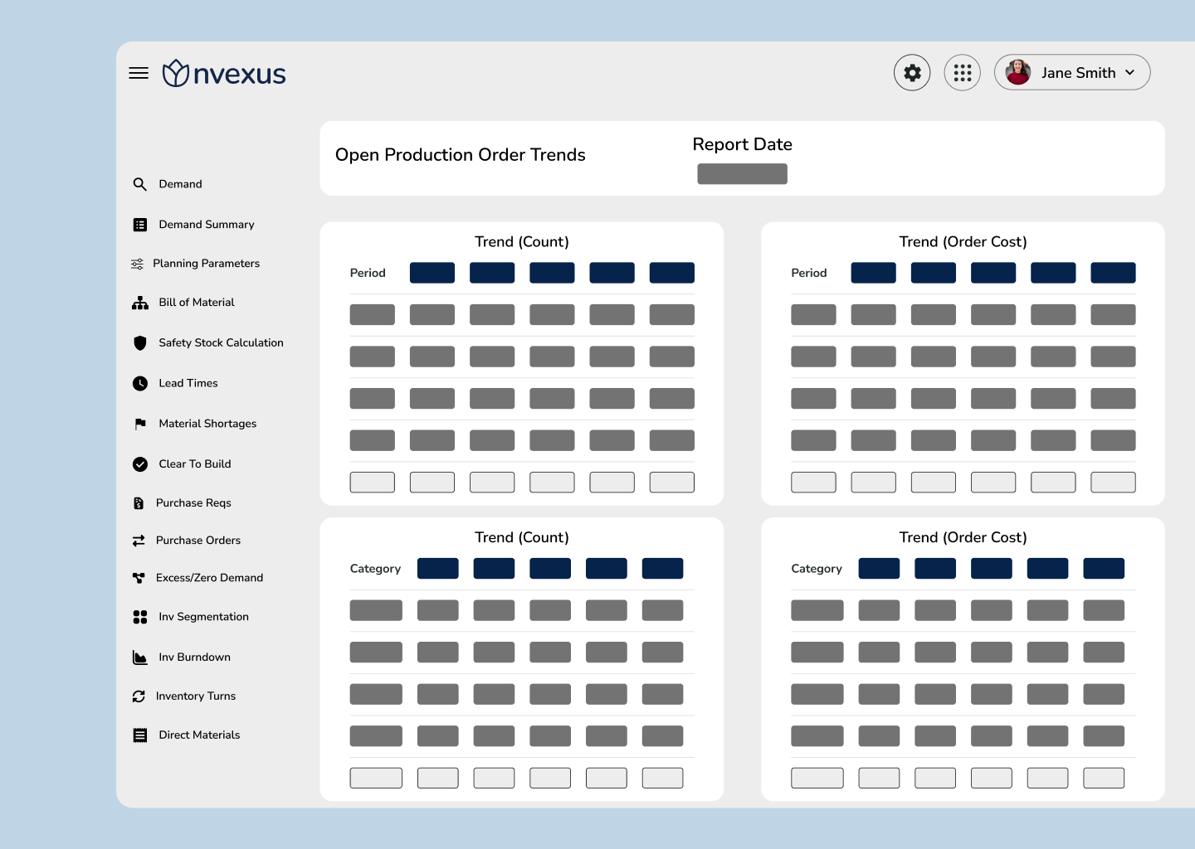Click the Bill of Material hierarchy icon
The height and width of the screenshot is (849, 1195).
(140, 303)
